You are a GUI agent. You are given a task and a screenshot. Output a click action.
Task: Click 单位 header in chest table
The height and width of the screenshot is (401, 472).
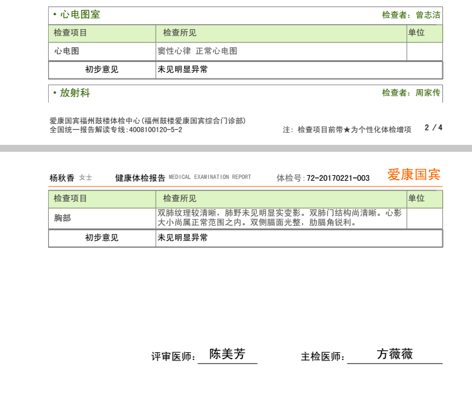coord(416,198)
